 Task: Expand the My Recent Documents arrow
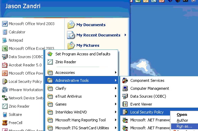click(125, 35)
